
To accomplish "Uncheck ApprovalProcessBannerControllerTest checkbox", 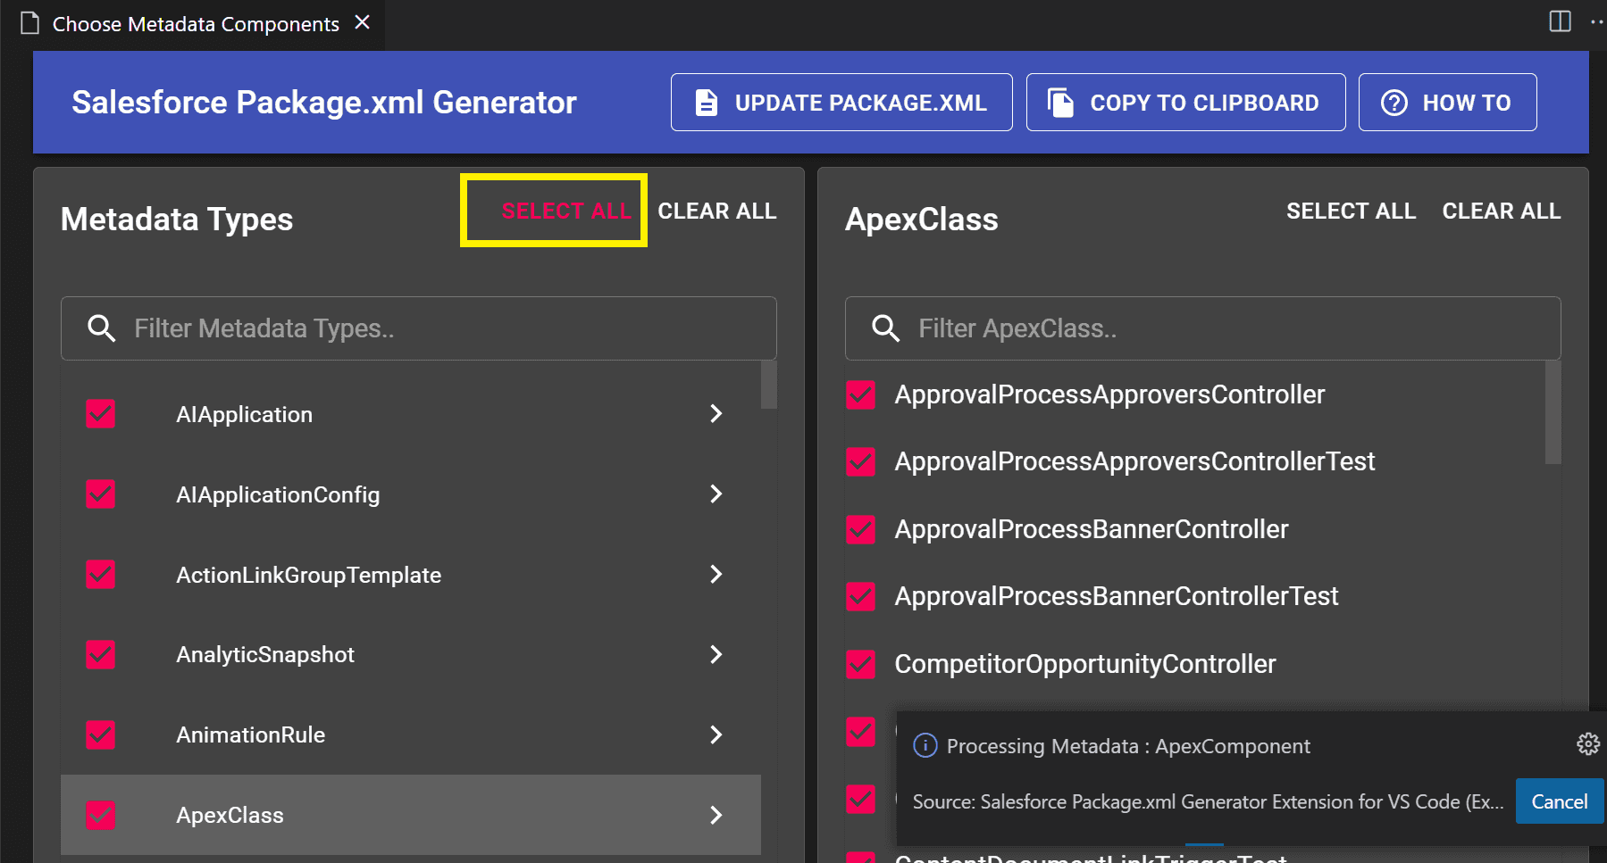I will tap(861, 596).
